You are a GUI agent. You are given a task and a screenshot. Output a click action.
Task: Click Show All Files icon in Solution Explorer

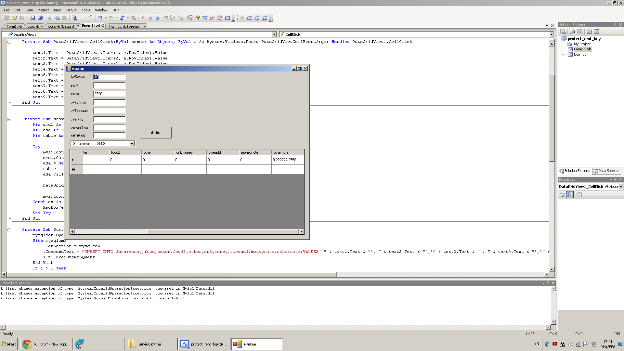point(572,32)
